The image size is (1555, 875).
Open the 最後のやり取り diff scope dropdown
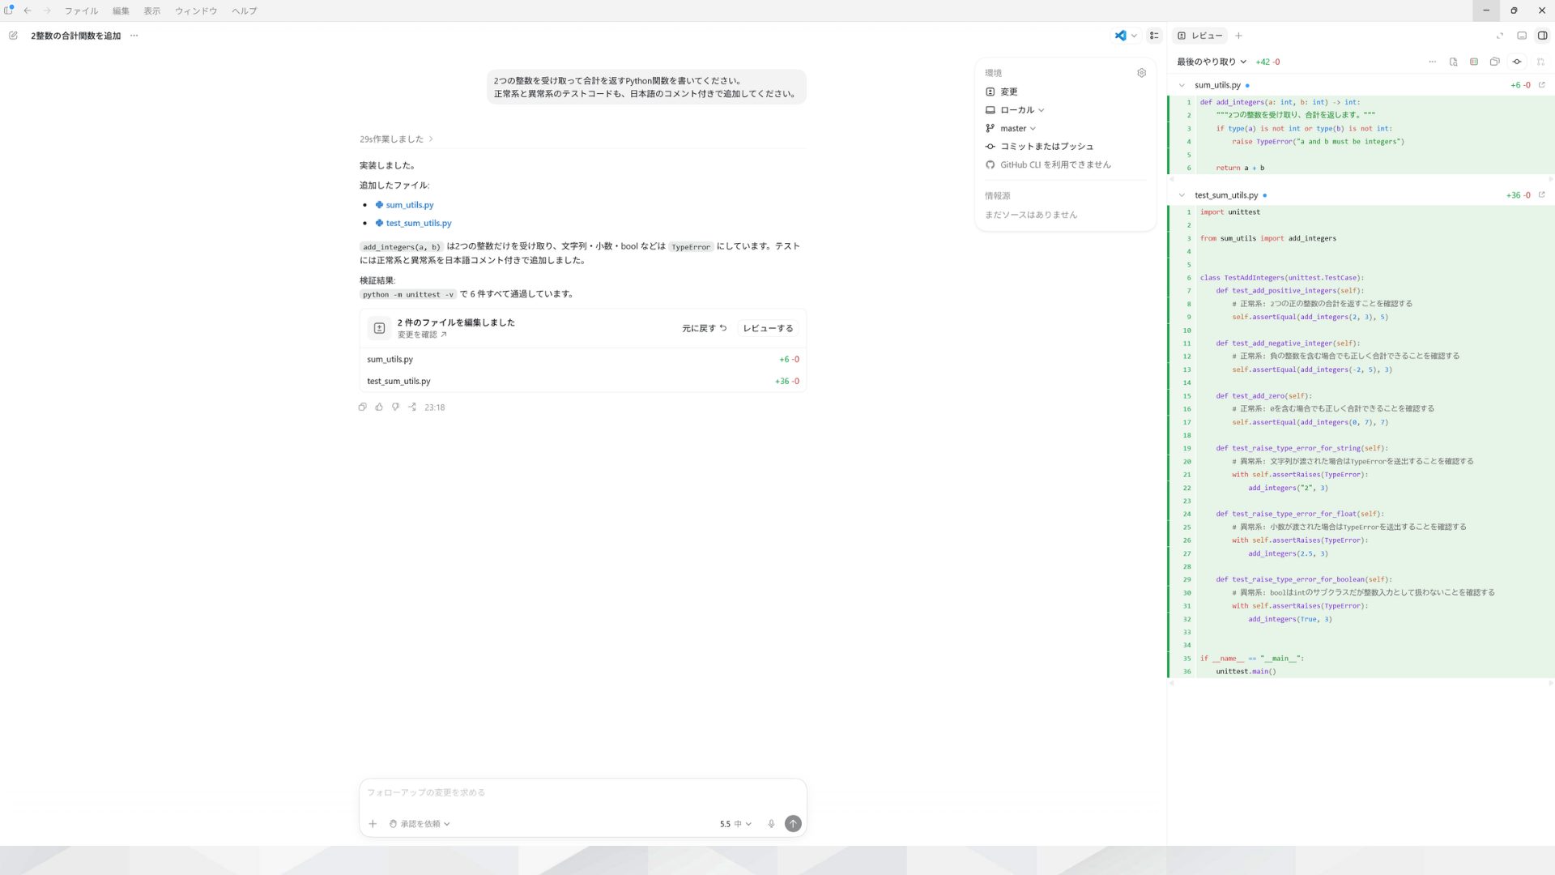(1212, 62)
